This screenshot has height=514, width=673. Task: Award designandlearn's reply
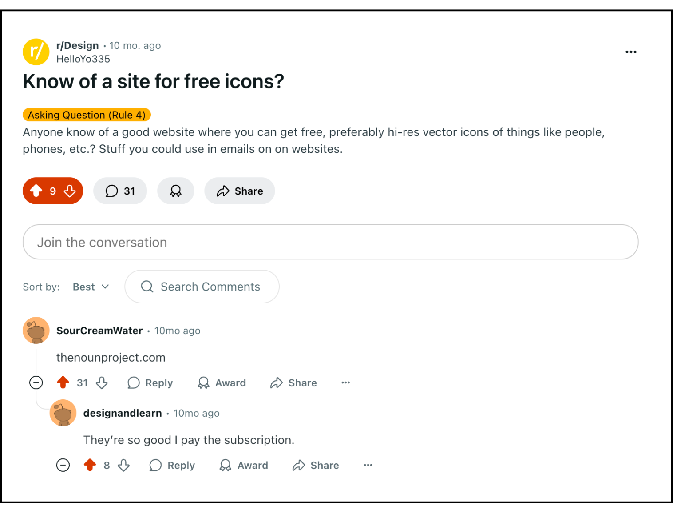click(x=244, y=465)
